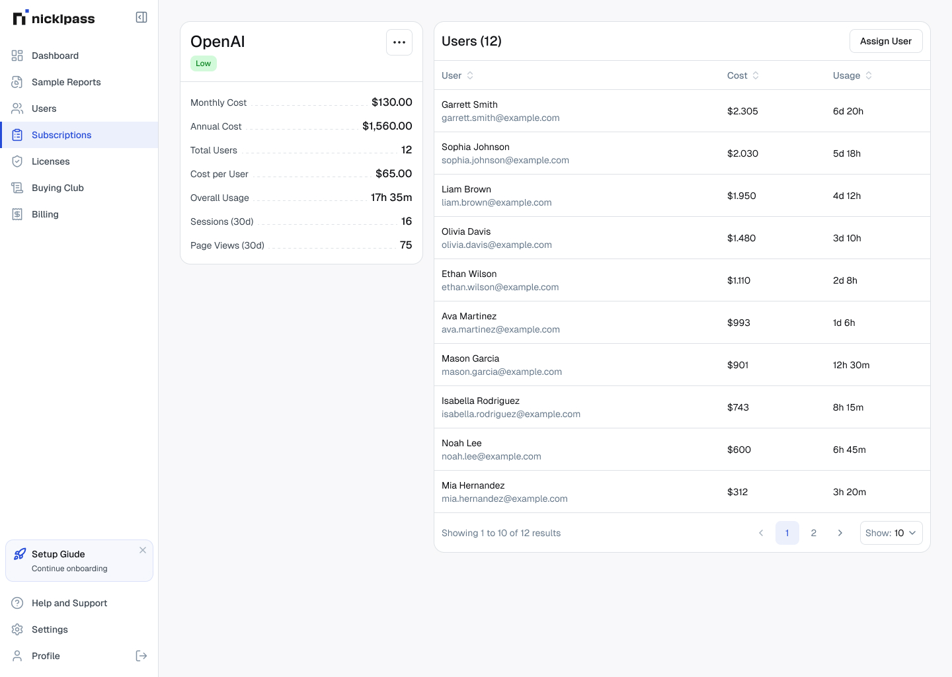Click the Buying Club icon
This screenshot has width=952, height=677.
click(x=17, y=188)
